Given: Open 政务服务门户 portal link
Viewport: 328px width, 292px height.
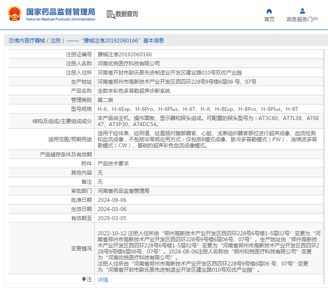Looking at the screenshot, I should pyautogui.click(x=302, y=19).
